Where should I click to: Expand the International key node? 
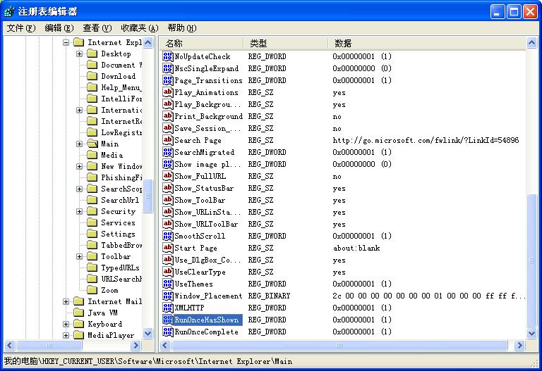pyautogui.click(x=80, y=110)
